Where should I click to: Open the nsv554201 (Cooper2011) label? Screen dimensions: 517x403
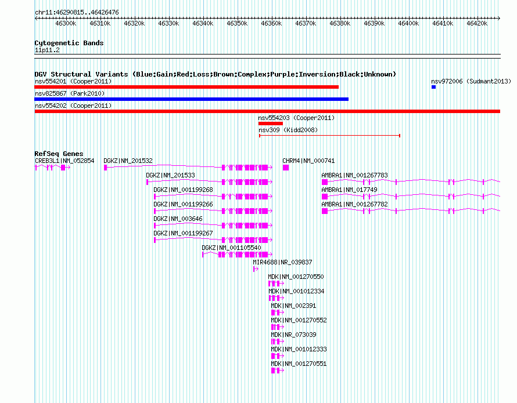tap(73, 81)
